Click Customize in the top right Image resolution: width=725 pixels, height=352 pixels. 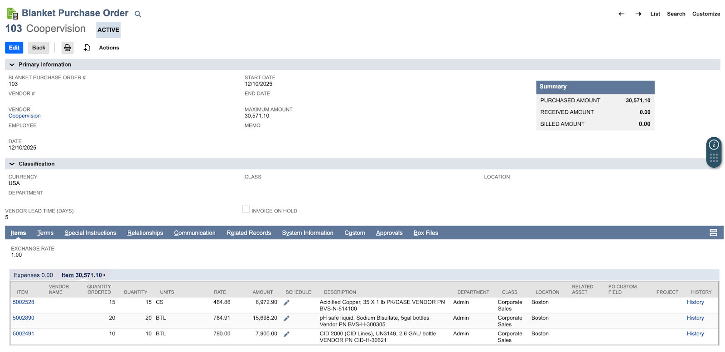click(x=706, y=14)
